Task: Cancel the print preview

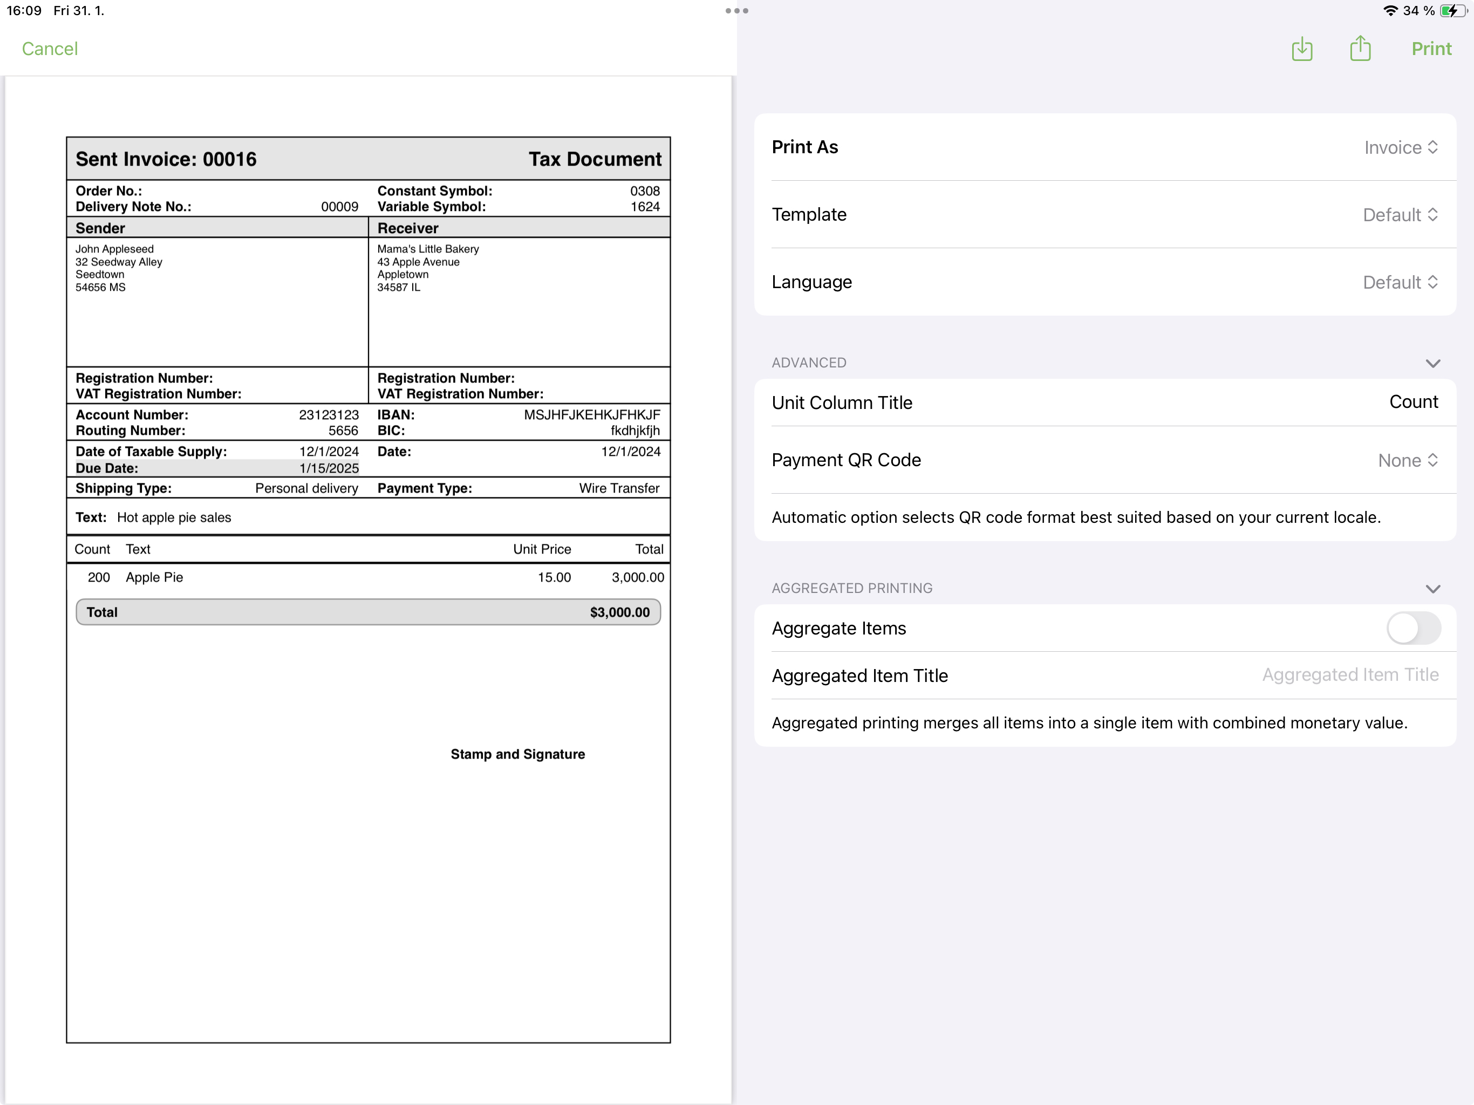Action: pos(50,49)
